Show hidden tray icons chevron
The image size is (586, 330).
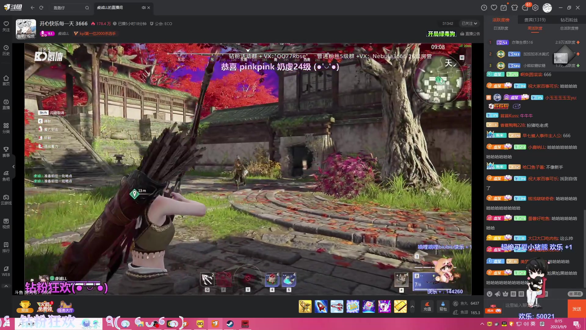tap(482, 324)
